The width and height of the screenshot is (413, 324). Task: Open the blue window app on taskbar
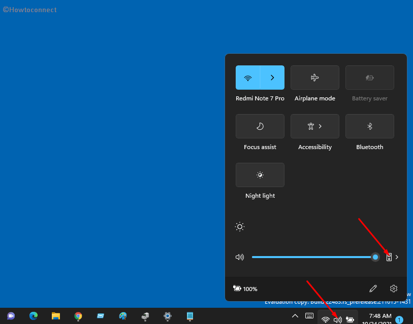click(x=101, y=316)
